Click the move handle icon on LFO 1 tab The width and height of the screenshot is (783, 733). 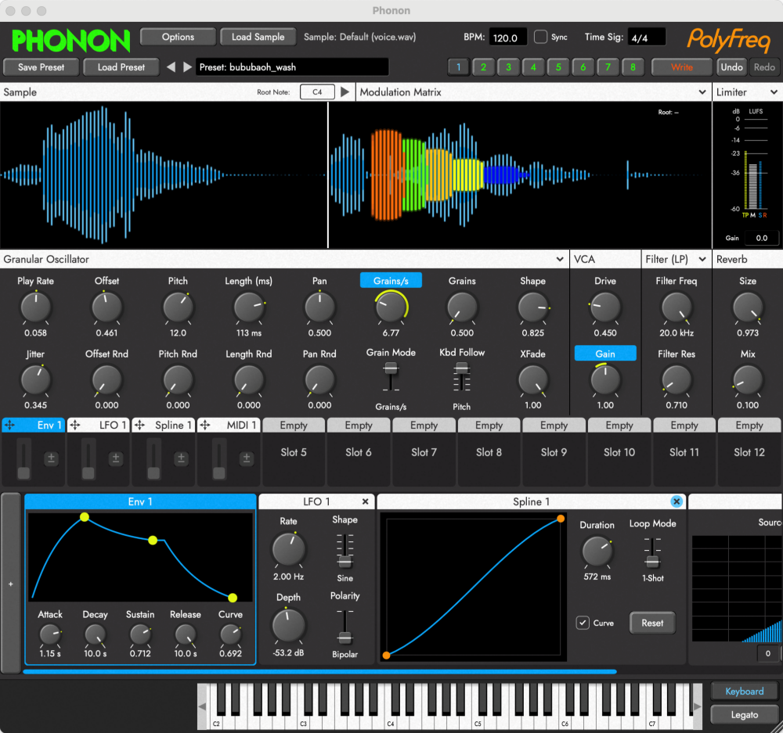click(x=75, y=425)
